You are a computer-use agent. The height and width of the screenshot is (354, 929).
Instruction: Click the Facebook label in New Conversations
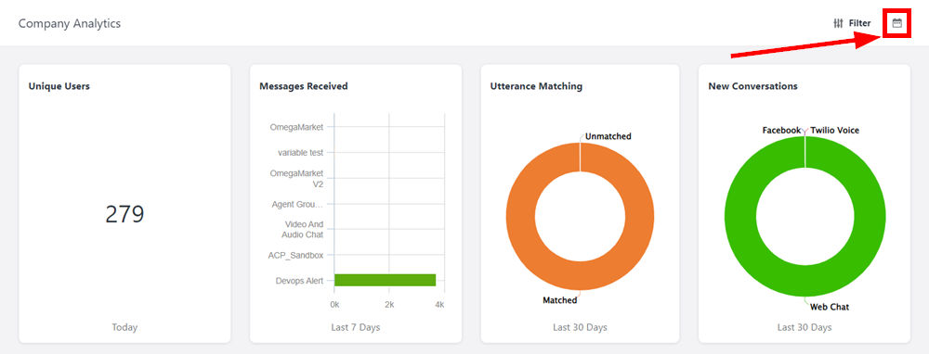pyautogui.click(x=781, y=130)
